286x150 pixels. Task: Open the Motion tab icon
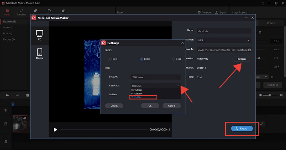(x=63, y=11)
